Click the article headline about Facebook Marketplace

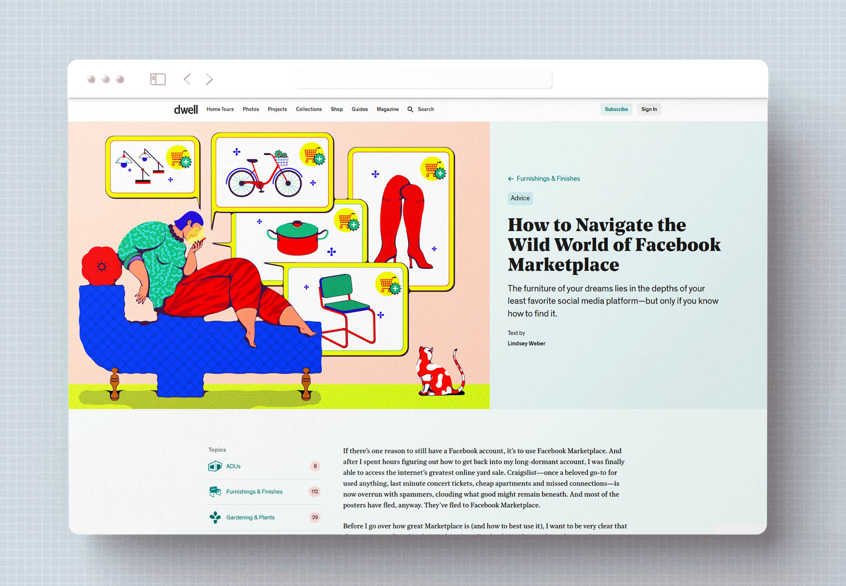[614, 245]
